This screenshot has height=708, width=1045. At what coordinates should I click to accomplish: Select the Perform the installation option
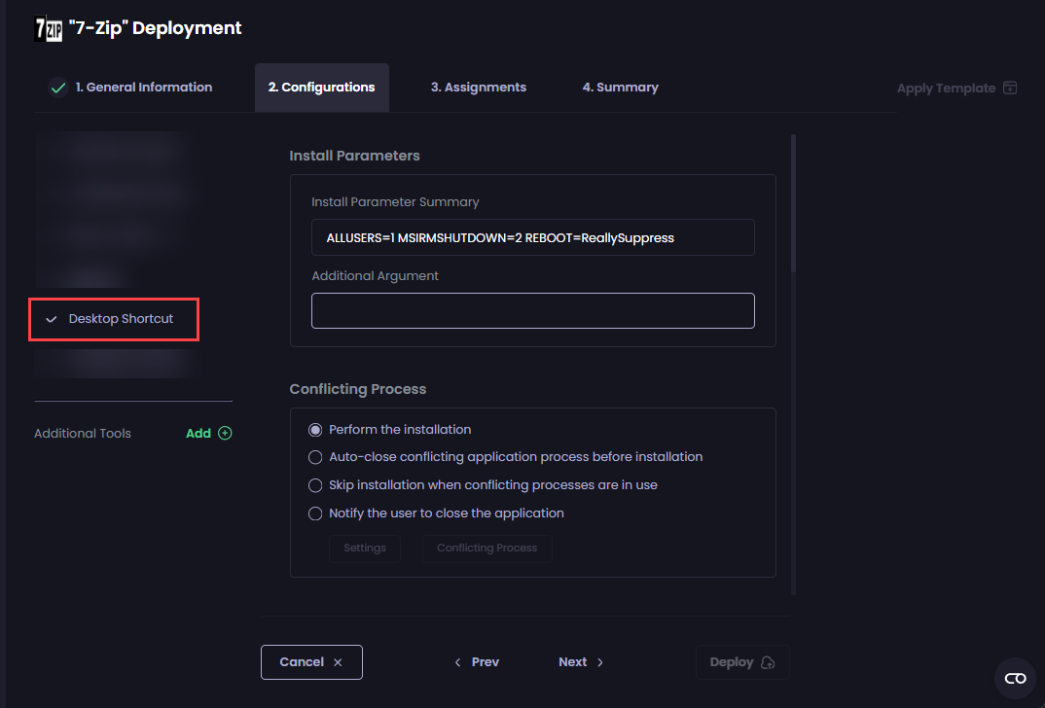click(x=316, y=429)
